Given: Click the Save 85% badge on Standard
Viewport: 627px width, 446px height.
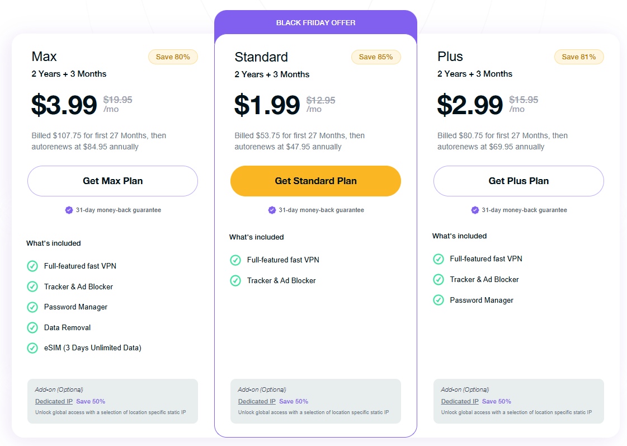Looking at the screenshot, I should 376,57.
